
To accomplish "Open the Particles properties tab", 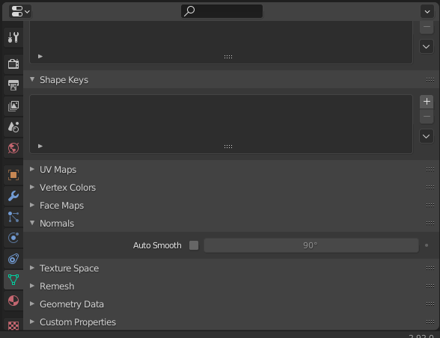I will [x=13, y=217].
